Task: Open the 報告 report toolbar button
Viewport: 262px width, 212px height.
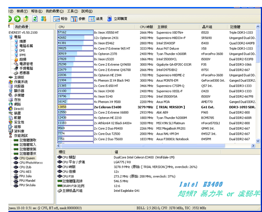Action: click(x=60, y=19)
